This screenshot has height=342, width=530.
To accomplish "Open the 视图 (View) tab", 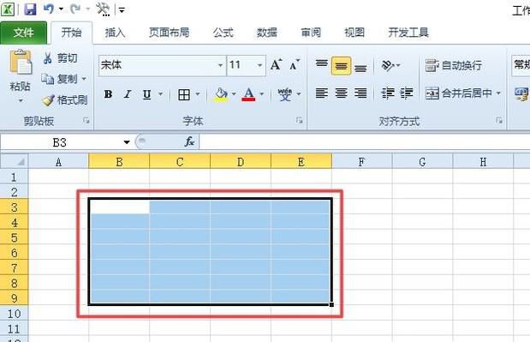I will 354,33.
